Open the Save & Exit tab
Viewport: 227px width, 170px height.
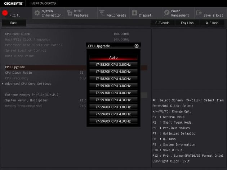coord(211,13)
